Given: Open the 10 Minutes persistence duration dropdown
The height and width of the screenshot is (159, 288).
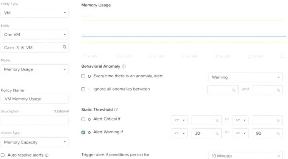Looking at the screenshot, I should tap(246, 156).
